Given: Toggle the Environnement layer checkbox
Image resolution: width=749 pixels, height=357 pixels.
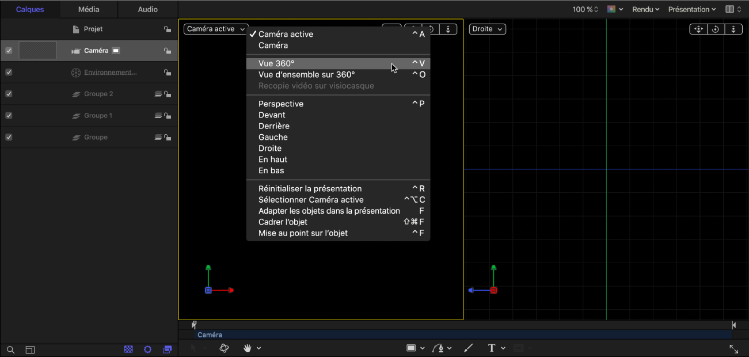Looking at the screenshot, I should (9, 73).
